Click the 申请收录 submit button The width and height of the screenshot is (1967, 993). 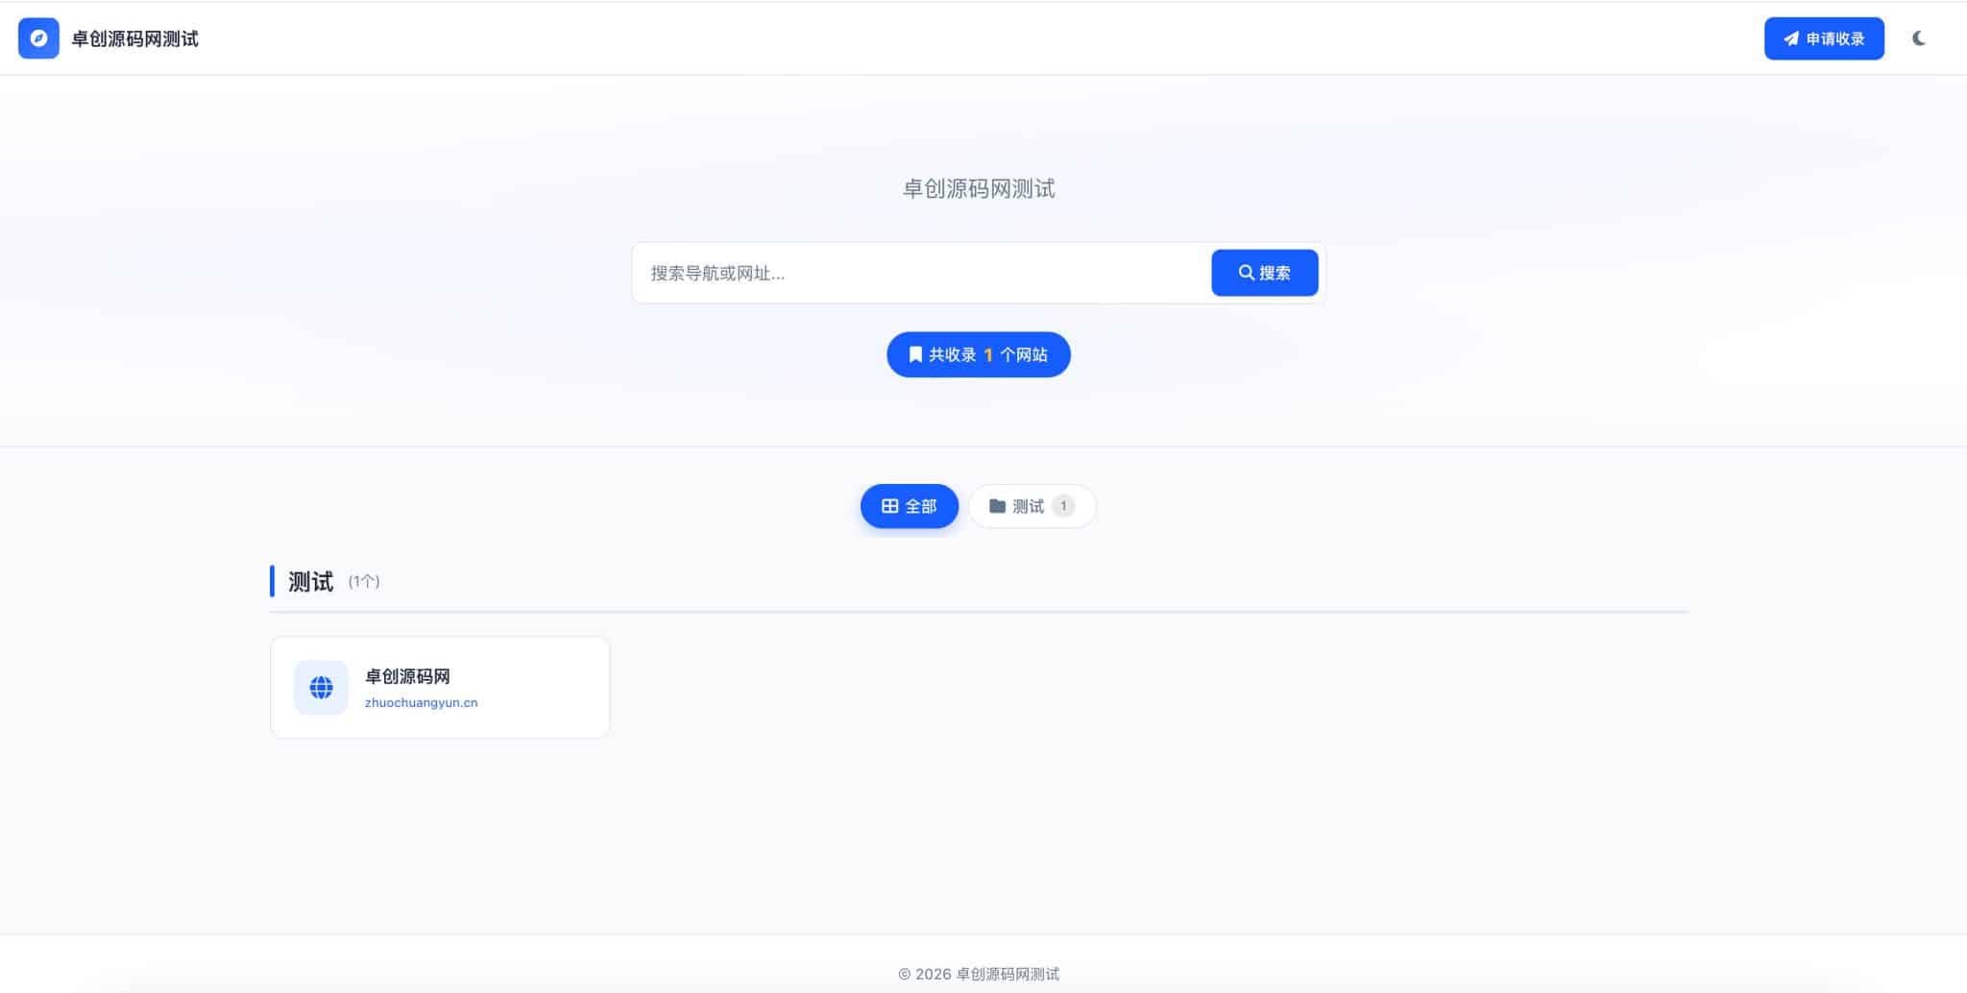1824,38
